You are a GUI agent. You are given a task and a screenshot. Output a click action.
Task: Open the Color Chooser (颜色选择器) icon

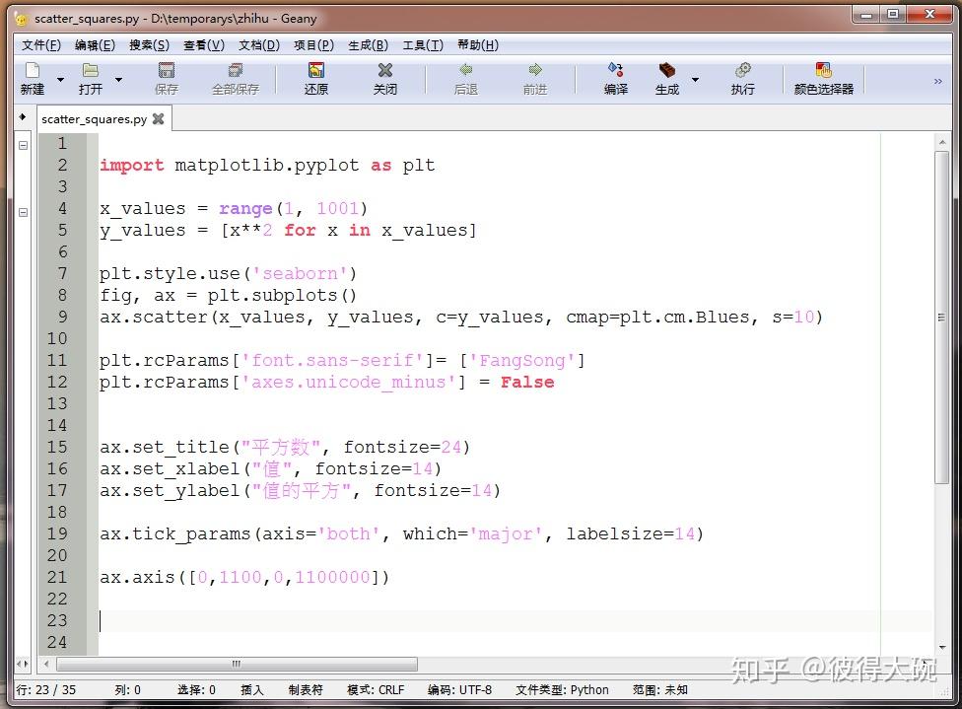823,70
